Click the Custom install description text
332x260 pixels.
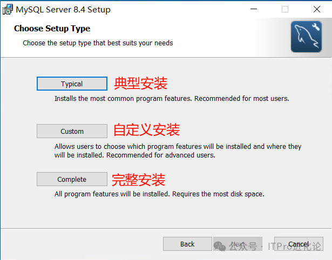[178, 150]
